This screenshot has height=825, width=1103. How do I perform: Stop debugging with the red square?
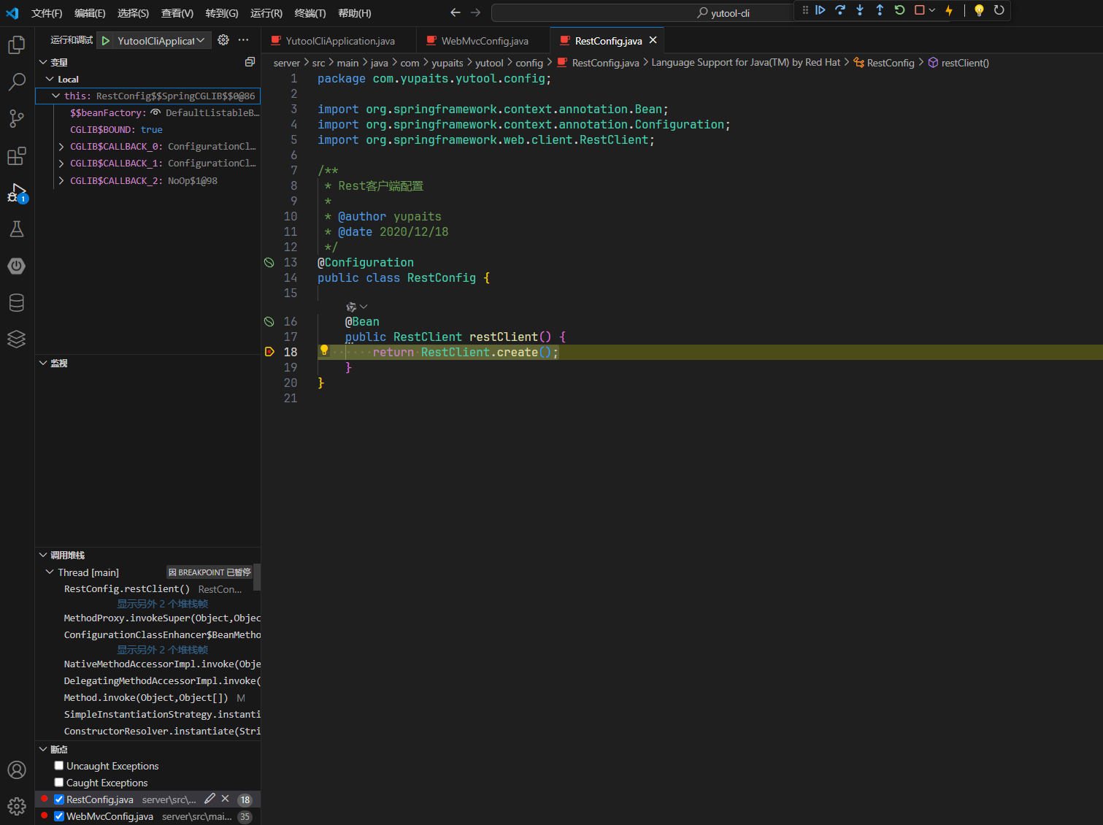click(x=920, y=10)
